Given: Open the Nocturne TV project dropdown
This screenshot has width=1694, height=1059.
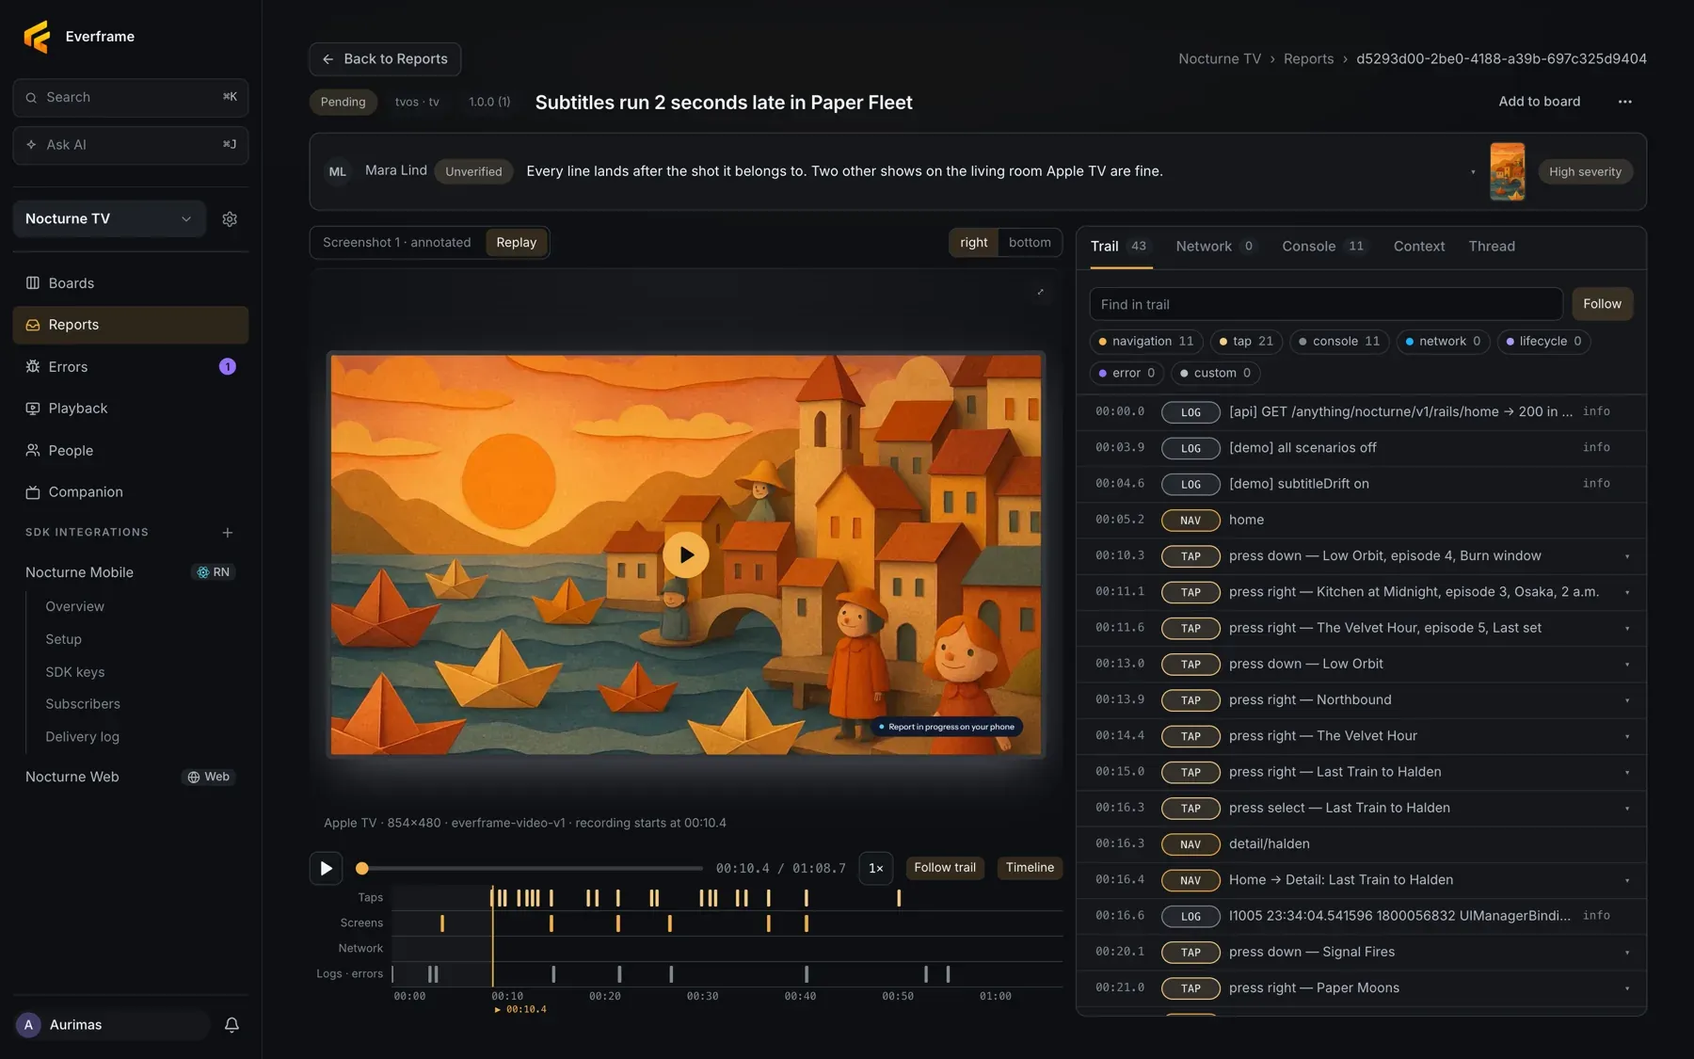Looking at the screenshot, I should (109, 219).
